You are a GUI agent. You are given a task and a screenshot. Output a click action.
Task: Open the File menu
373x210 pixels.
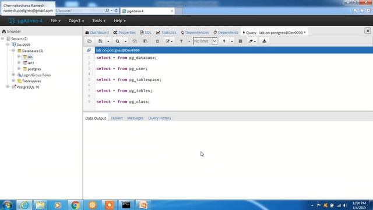[55, 21]
